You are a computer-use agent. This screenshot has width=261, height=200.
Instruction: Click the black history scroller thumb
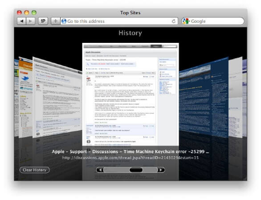tap(136, 170)
